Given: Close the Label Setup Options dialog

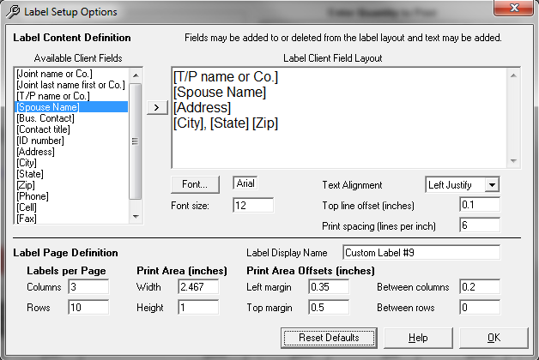Looking at the screenshot, I should tap(513, 8).
